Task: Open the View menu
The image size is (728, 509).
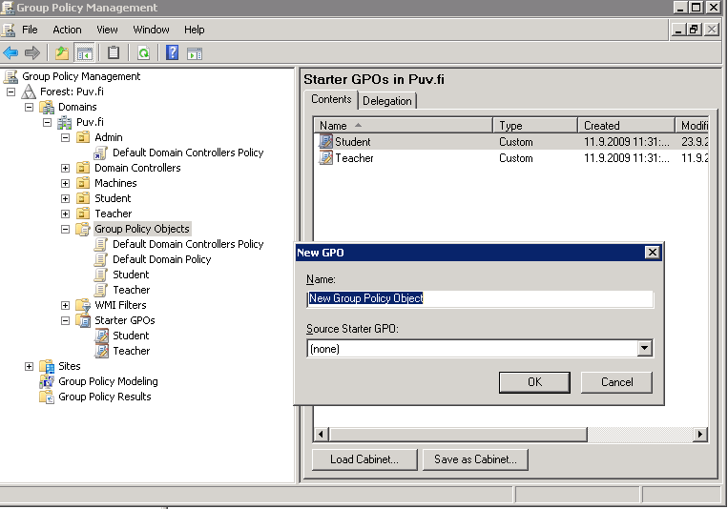Action: (107, 30)
